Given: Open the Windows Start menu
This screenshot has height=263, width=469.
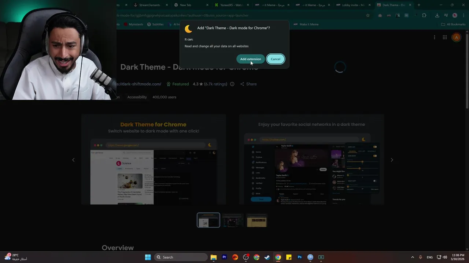Looking at the screenshot, I should click(x=148, y=257).
